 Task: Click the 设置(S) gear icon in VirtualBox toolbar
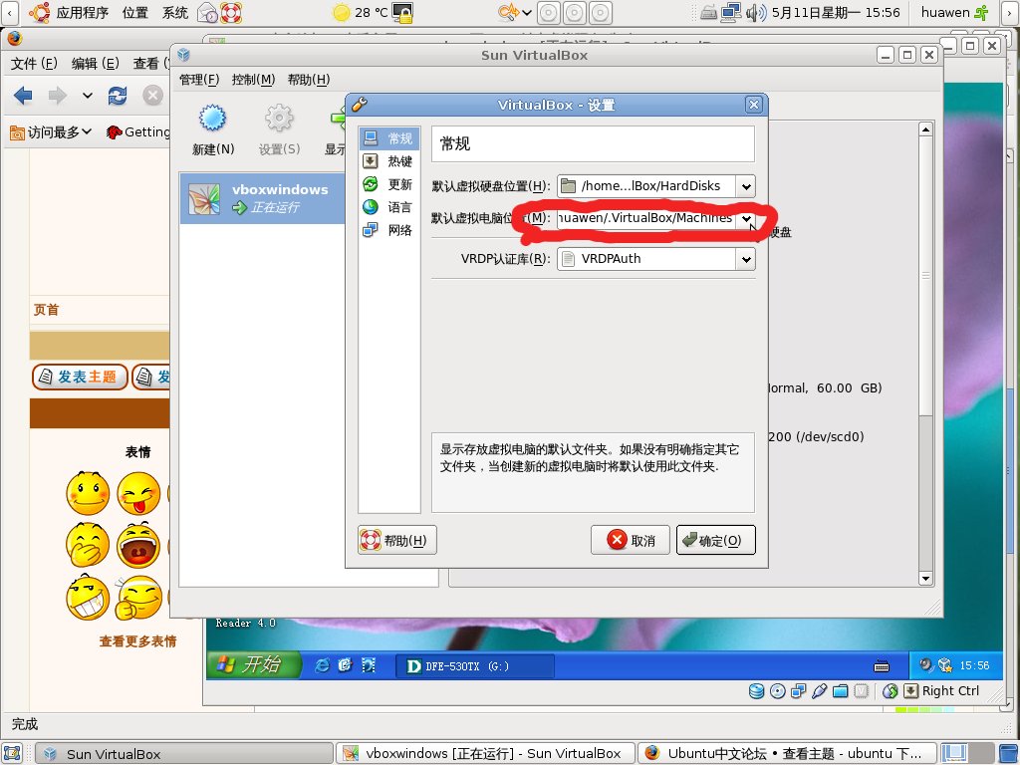[x=279, y=120]
